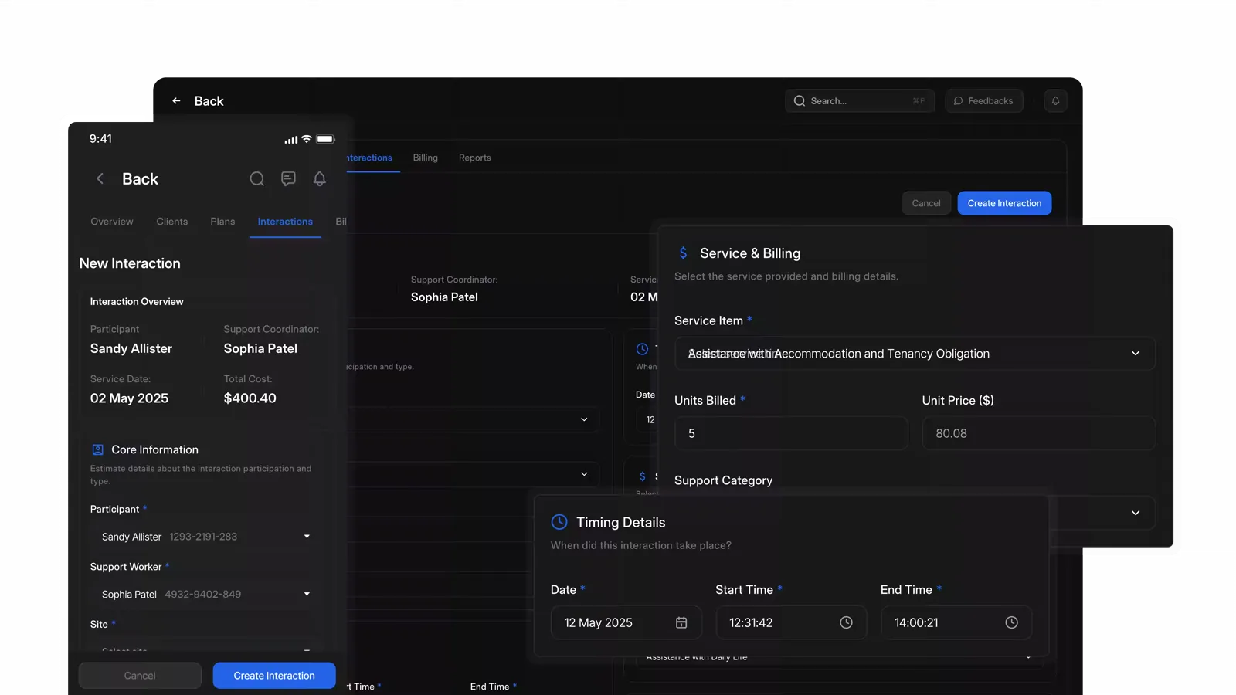Click Cancel in the desktop window header
1236x695 pixels.
click(926, 203)
